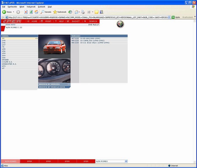Select the COUPÉ S.Z. model
Screen dimensions: 197x168
click(19, 62)
